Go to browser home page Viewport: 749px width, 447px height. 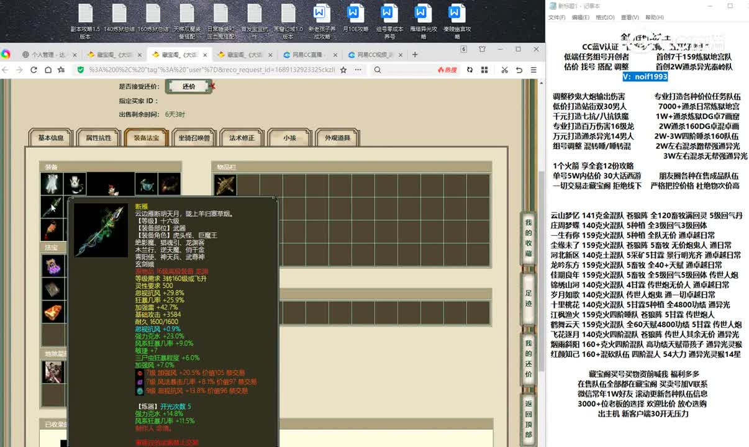tap(48, 70)
